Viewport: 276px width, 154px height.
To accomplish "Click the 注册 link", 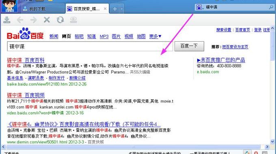I will [267, 30].
